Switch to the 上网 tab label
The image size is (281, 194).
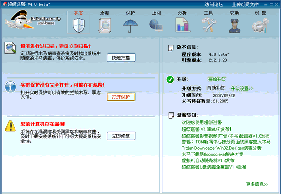(156, 13)
